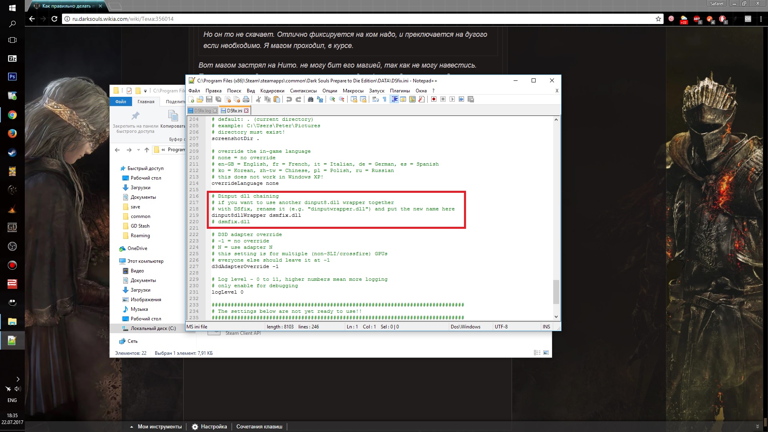Run macro multiple times icon
Image resolution: width=768 pixels, height=432 pixels.
(x=461, y=99)
